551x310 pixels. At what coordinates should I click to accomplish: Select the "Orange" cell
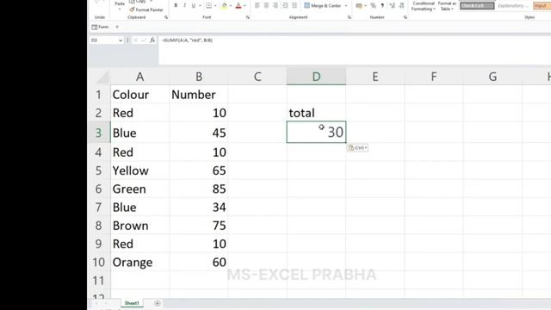(x=139, y=262)
